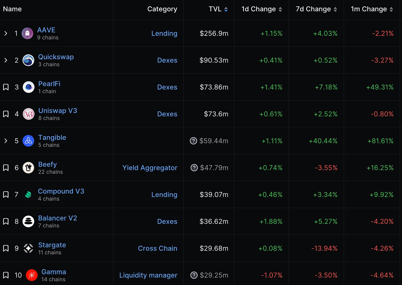Select the -1.07% daily change

click(x=272, y=275)
